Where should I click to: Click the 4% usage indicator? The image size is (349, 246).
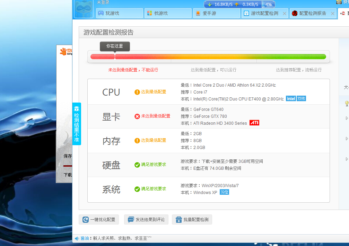268,5
